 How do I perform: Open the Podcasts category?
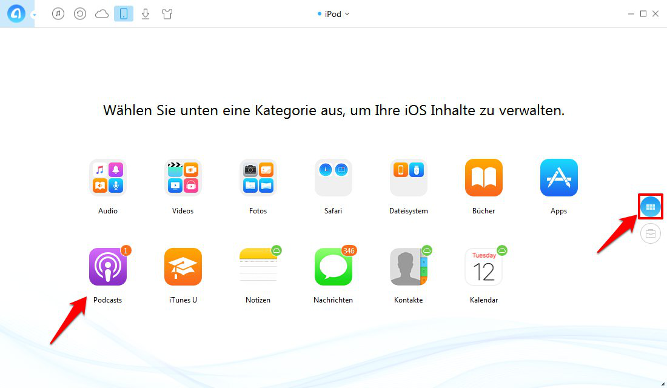click(x=107, y=267)
